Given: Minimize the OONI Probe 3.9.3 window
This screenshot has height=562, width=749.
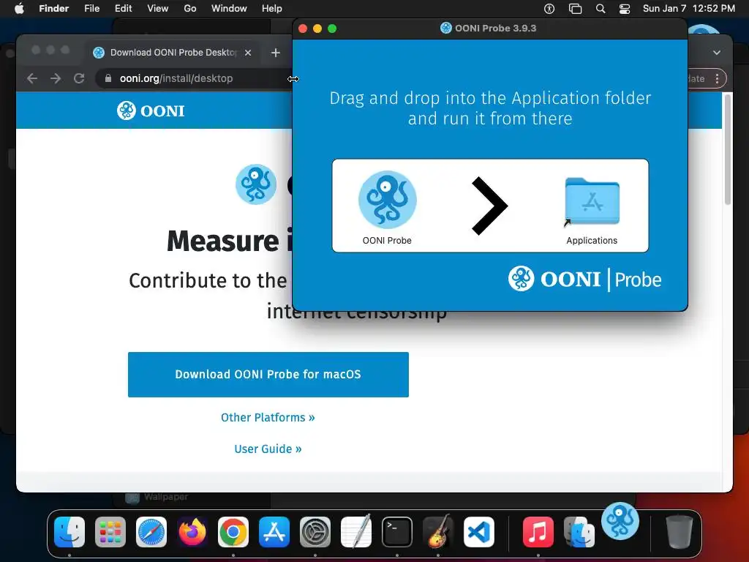Looking at the screenshot, I should point(317,29).
